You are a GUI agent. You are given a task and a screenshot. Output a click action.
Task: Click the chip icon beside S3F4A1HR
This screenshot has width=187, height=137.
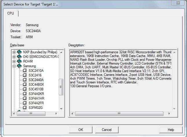pyautogui.click(x=25, y=98)
